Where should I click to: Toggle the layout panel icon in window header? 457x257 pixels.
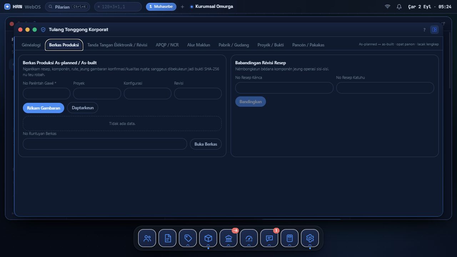435,30
